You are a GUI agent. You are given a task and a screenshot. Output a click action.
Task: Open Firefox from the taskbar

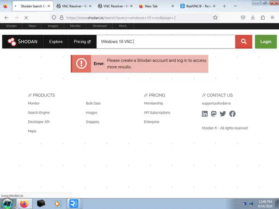24,204
